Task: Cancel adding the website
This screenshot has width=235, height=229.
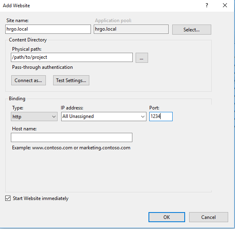Action: coord(208,217)
